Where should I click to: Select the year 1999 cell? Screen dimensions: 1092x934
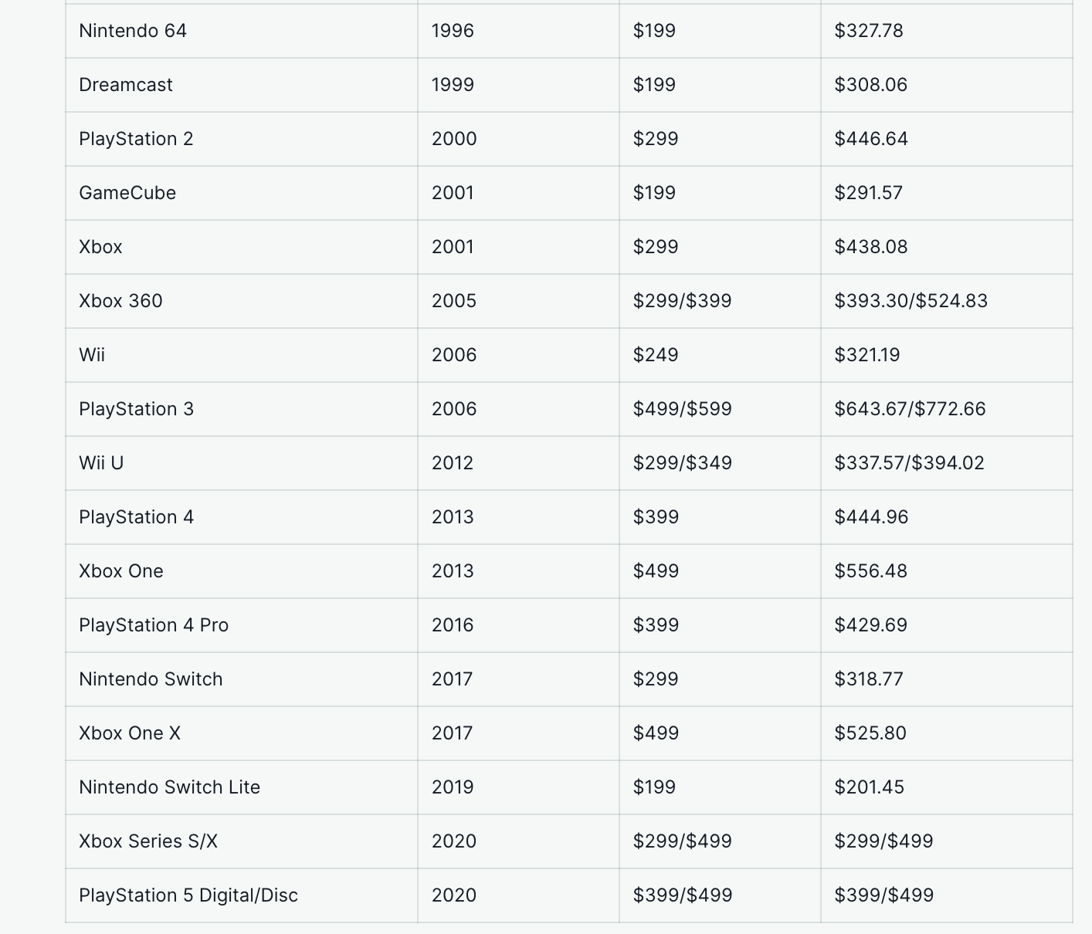click(453, 85)
